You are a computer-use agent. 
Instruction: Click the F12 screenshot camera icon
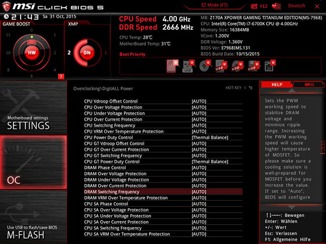click(x=254, y=6)
